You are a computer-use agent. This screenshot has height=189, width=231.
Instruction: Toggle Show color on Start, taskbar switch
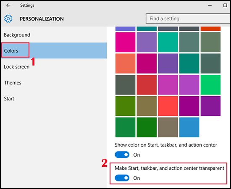pyautogui.click(x=122, y=155)
